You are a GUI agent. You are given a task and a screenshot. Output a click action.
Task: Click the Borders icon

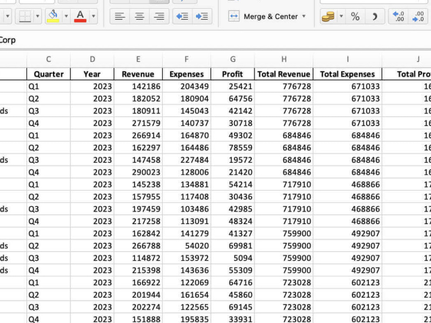[x=25, y=16]
